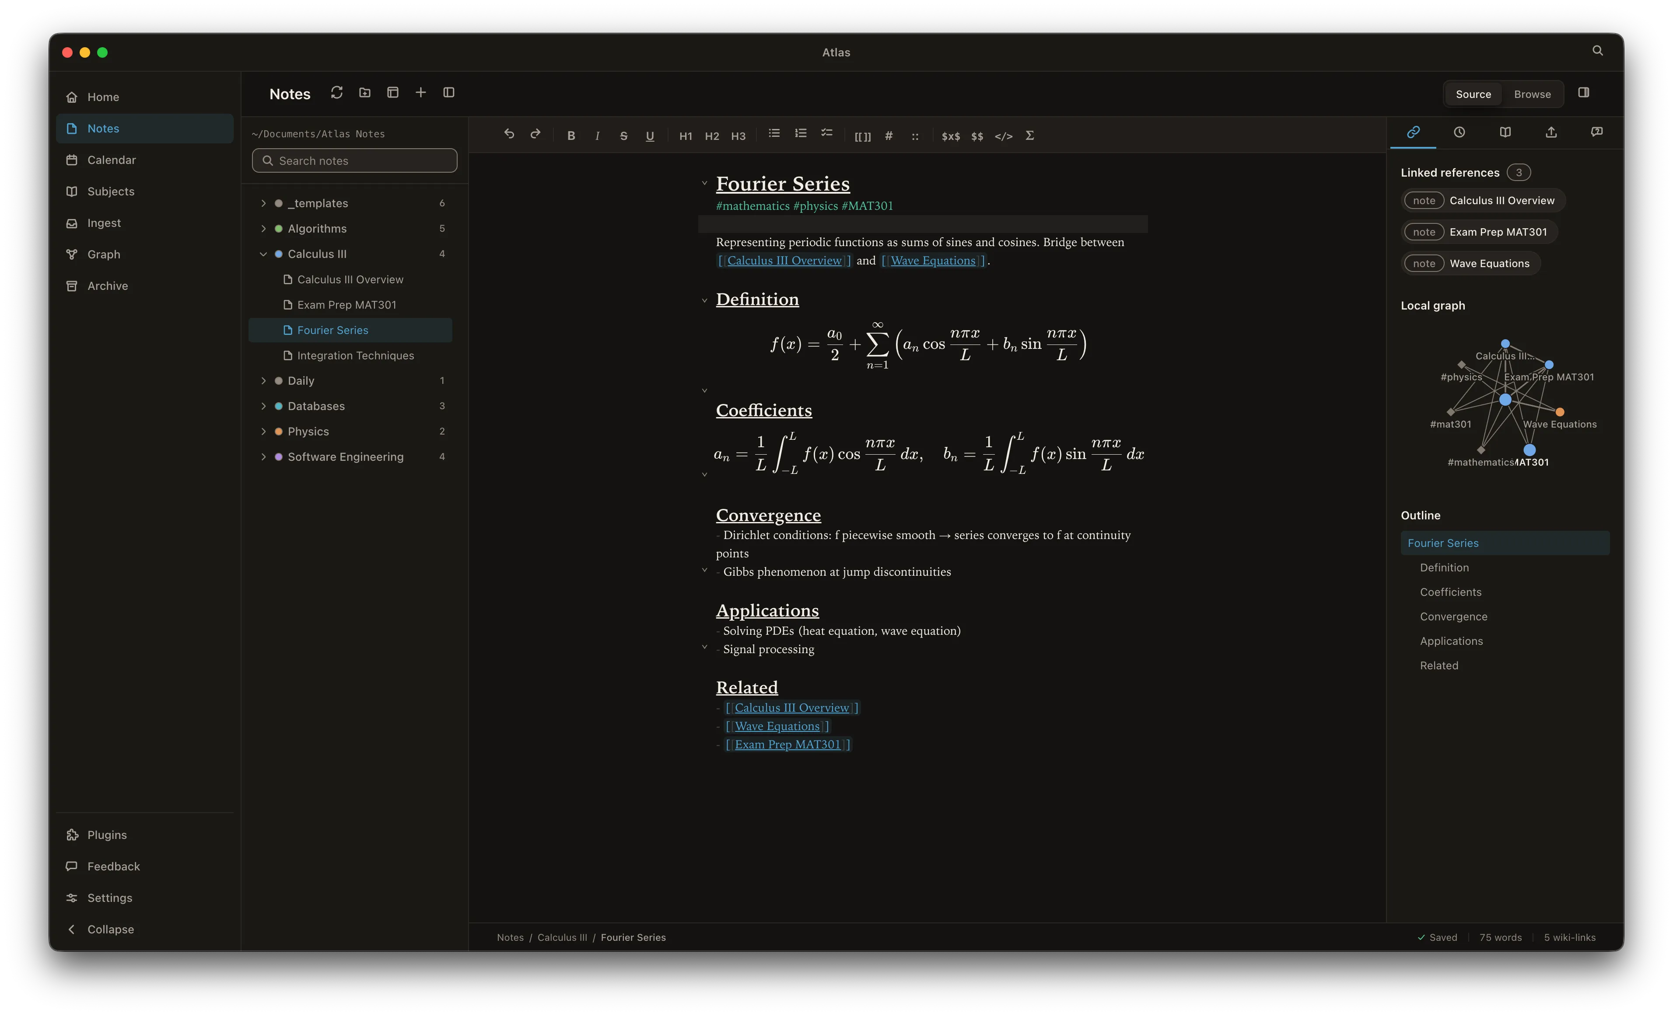The width and height of the screenshot is (1673, 1016).
Task: Open the links tab in right panel
Action: pyautogui.click(x=1413, y=132)
